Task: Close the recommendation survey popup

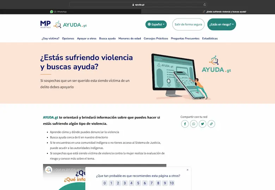Action: pos(188,170)
